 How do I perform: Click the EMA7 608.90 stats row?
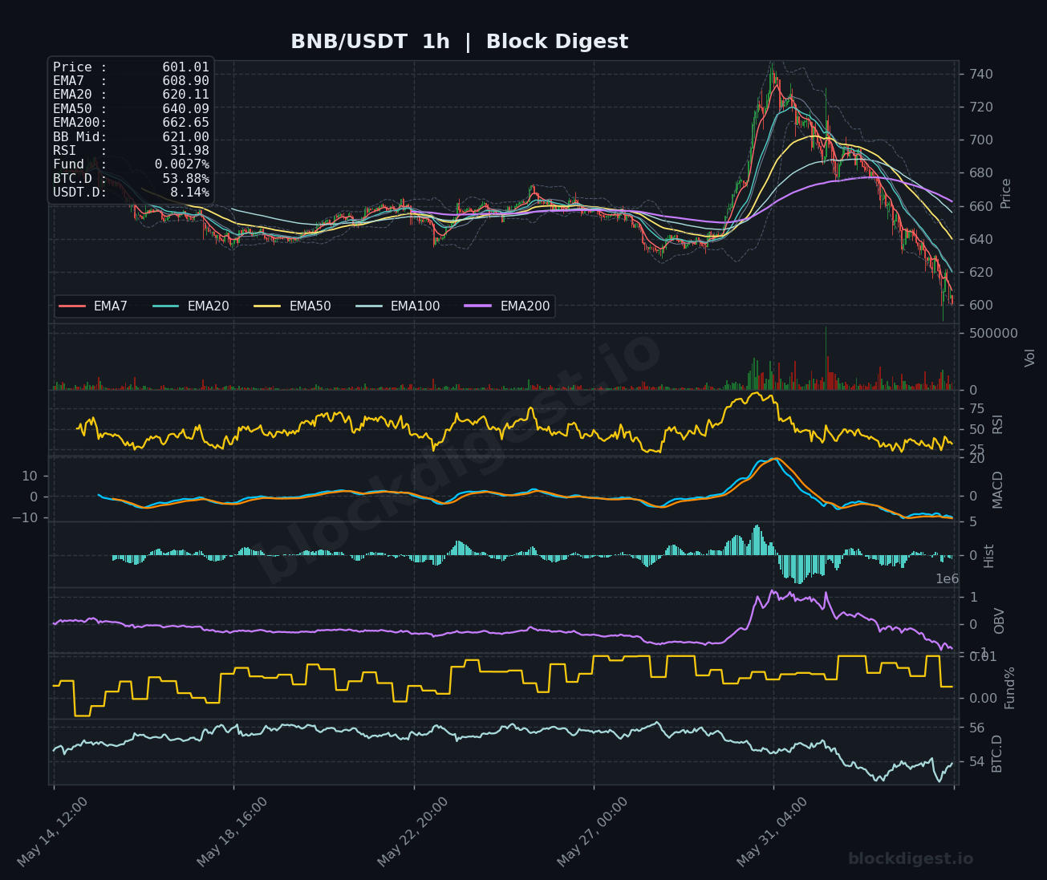point(131,81)
